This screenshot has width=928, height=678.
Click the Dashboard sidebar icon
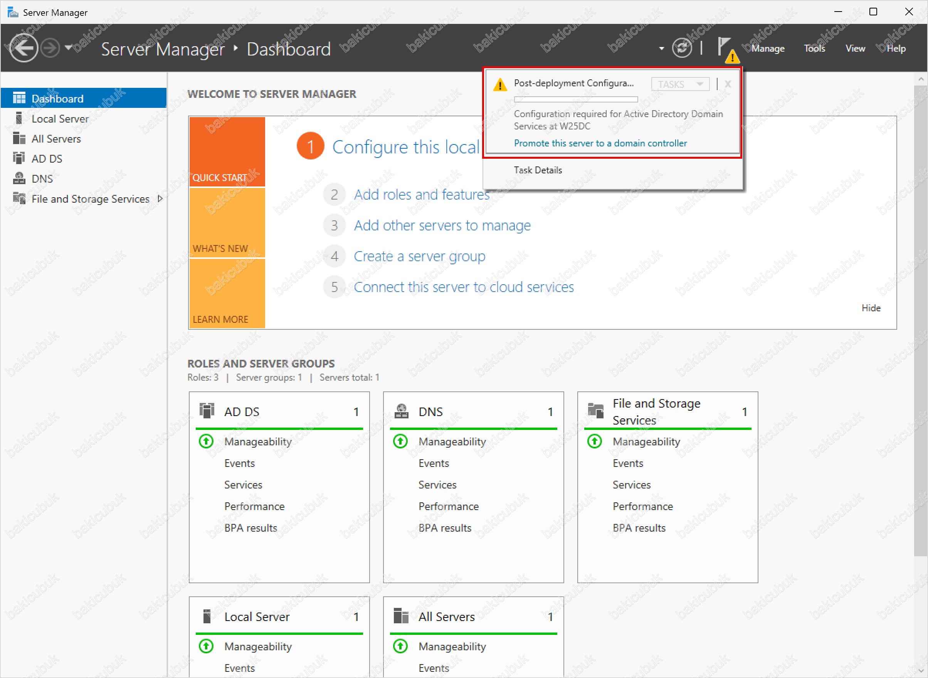19,98
